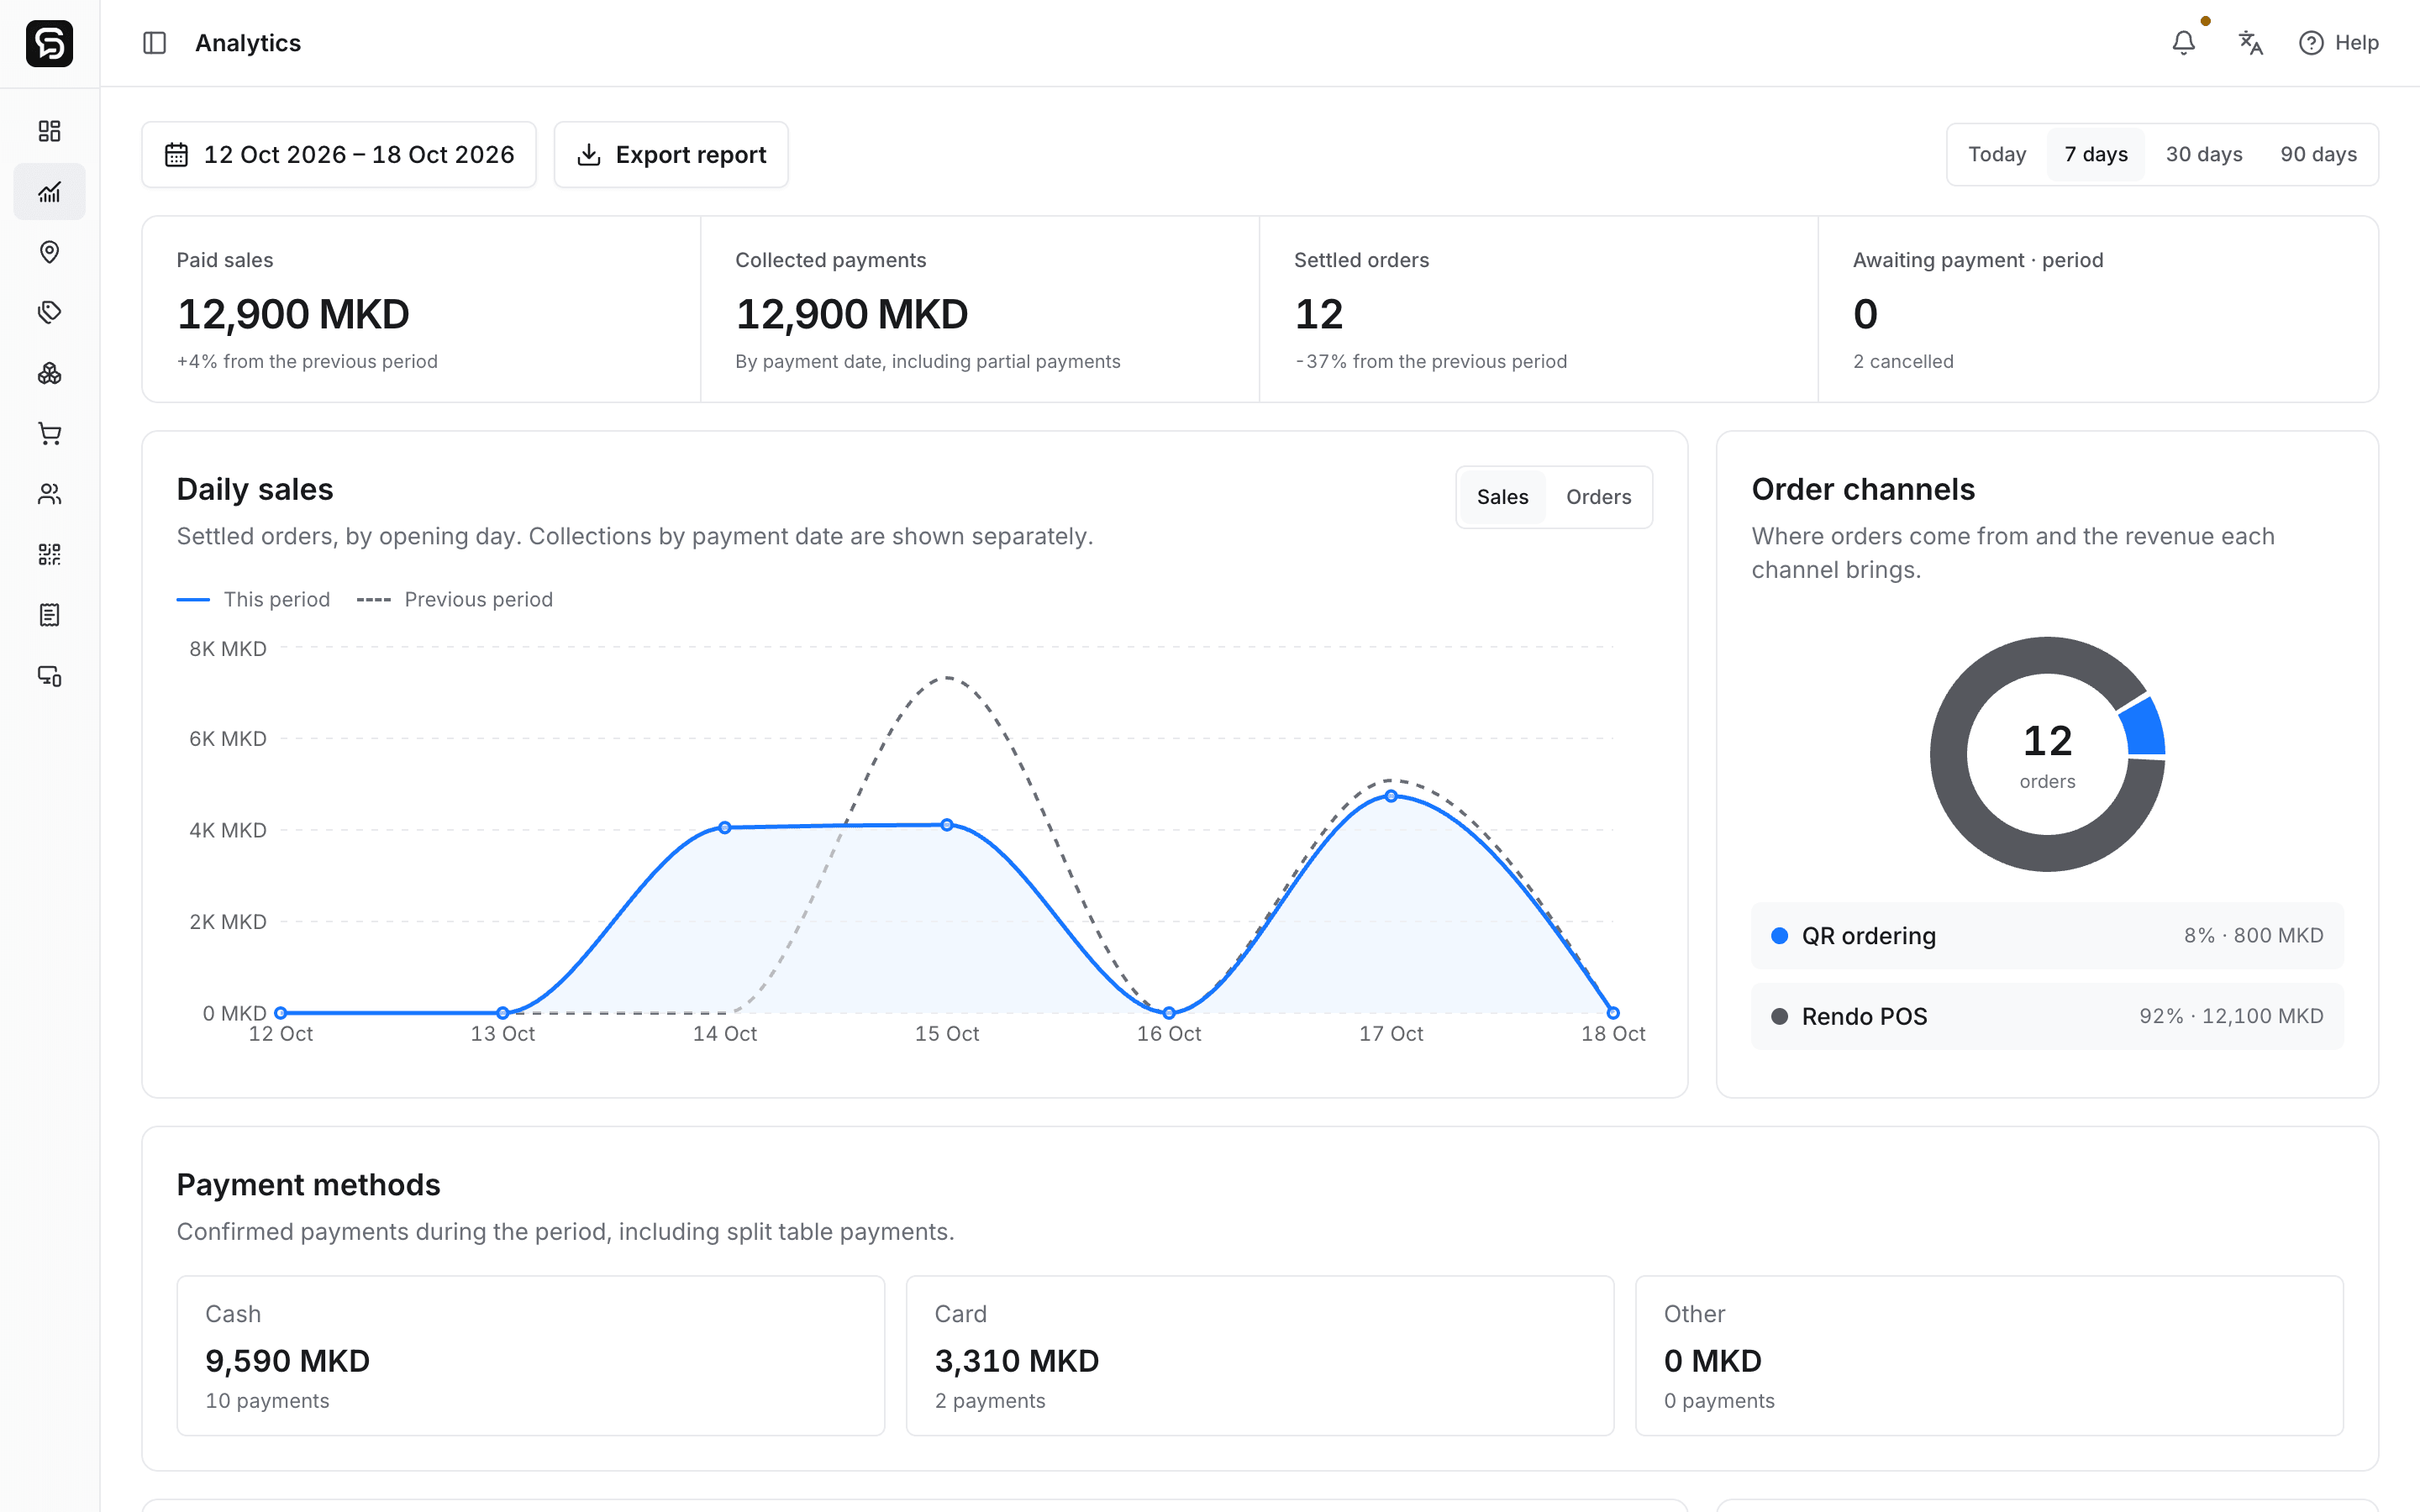Open the date range picker 12 Oct – 18 Oct

[339, 155]
